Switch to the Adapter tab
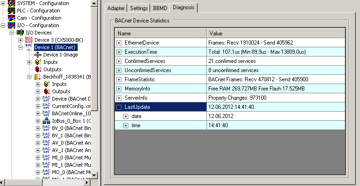Viewport: 360px width, 186px height. (116, 8)
